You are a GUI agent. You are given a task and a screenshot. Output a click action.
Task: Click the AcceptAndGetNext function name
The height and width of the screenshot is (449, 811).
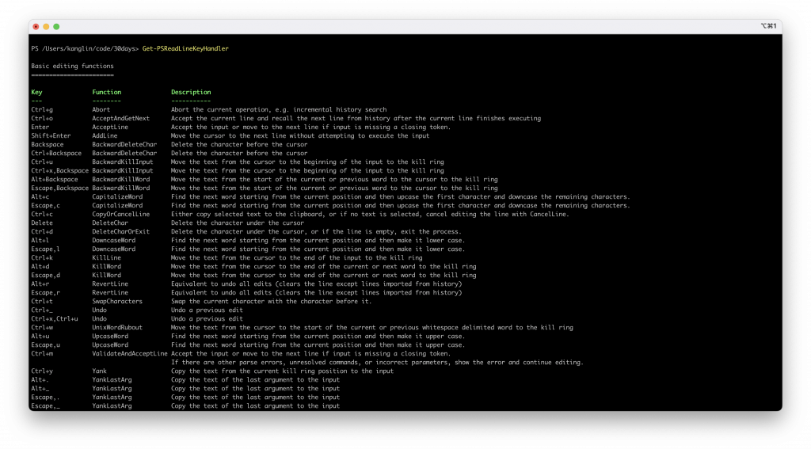point(120,119)
